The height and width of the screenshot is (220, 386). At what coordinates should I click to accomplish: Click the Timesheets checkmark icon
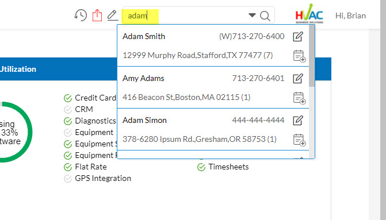tap(201, 167)
